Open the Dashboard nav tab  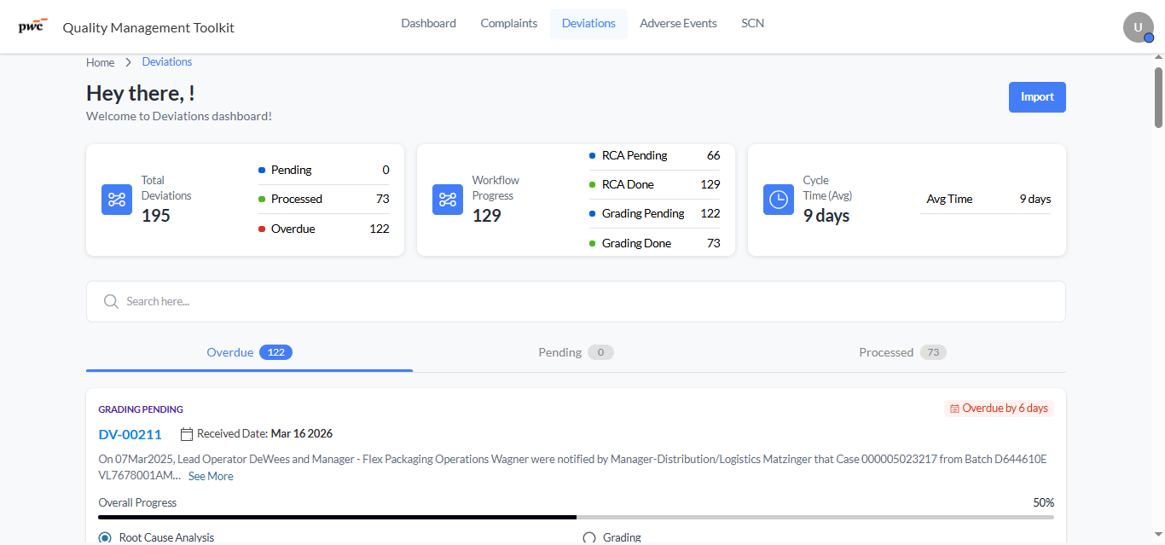point(429,24)
